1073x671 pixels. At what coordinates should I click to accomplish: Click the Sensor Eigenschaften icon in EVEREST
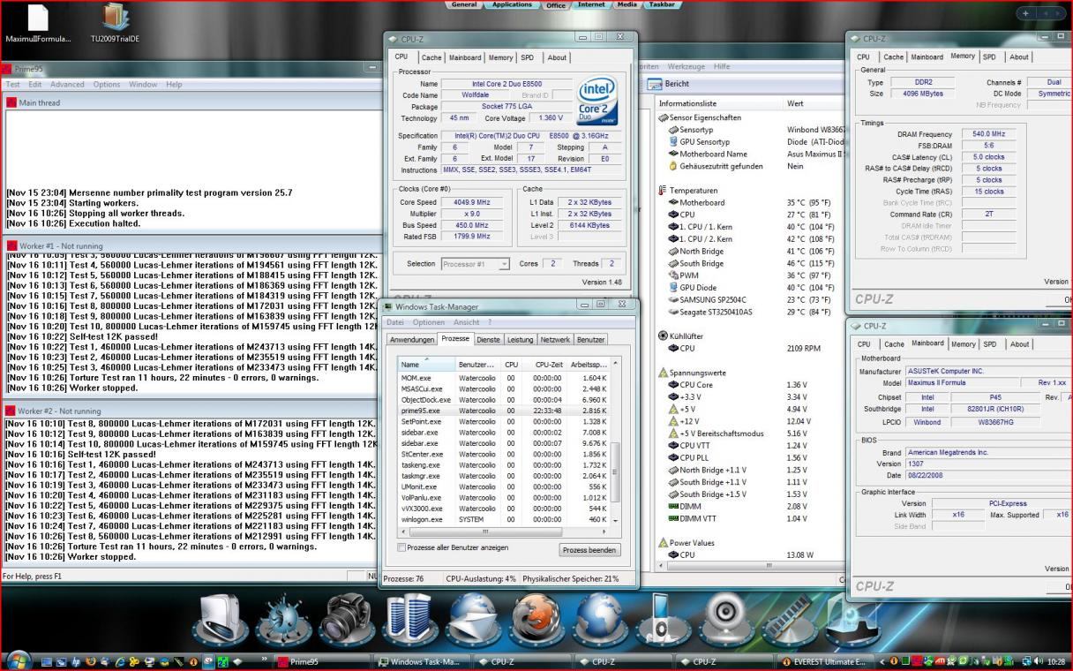point(663,117)
